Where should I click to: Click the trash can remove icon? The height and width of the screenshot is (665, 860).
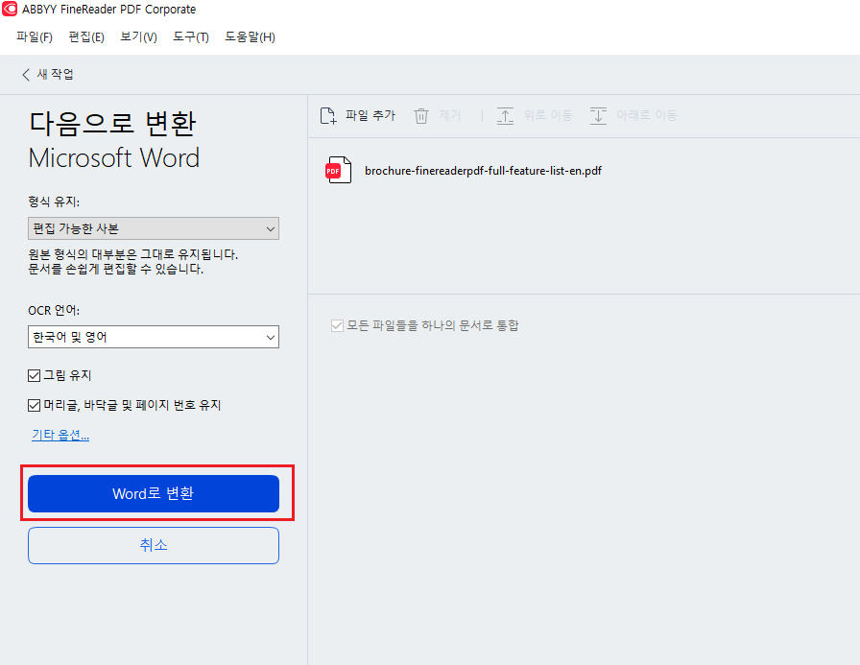421,116
